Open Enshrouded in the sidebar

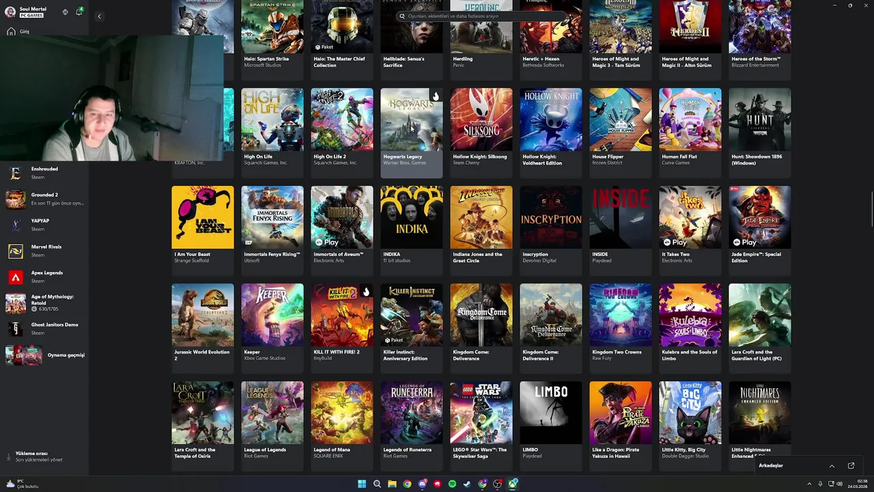point(44,173)
